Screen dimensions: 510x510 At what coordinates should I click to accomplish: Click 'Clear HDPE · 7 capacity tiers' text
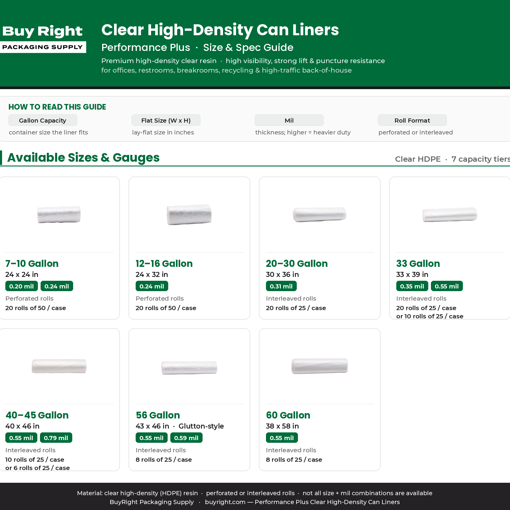tap(453, 159)
